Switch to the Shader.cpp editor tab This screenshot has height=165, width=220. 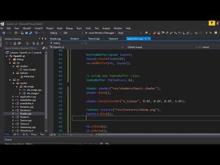pyautogui.click(x=55, y=39)
